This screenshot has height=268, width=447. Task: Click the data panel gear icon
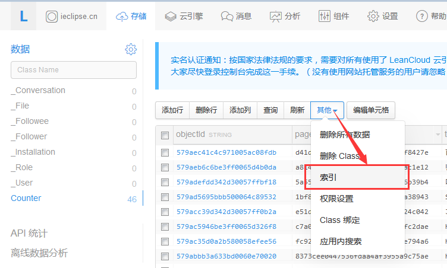click(x=131, y=49)
